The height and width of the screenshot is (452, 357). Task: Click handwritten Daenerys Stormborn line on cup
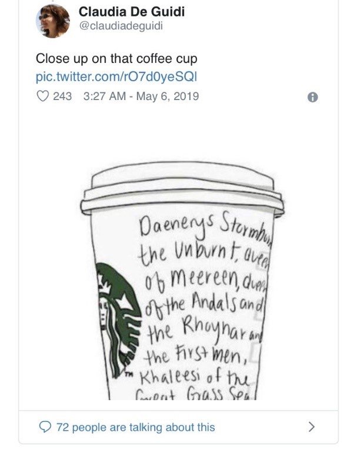point(206,227)
